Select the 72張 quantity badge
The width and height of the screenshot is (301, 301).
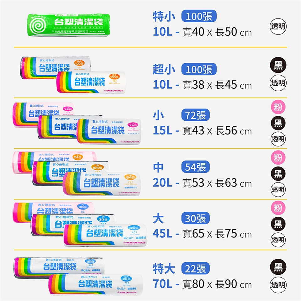click(195, 116)
